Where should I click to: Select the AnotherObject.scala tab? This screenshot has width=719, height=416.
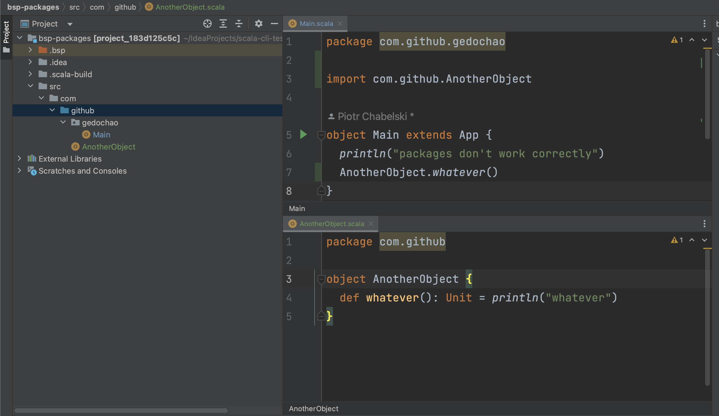332,224
